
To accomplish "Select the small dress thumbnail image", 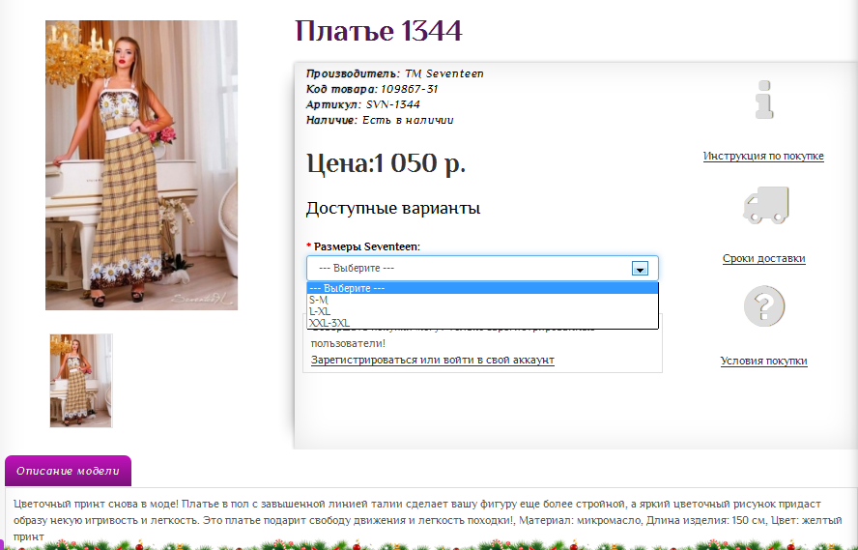I will click(81, 380).
